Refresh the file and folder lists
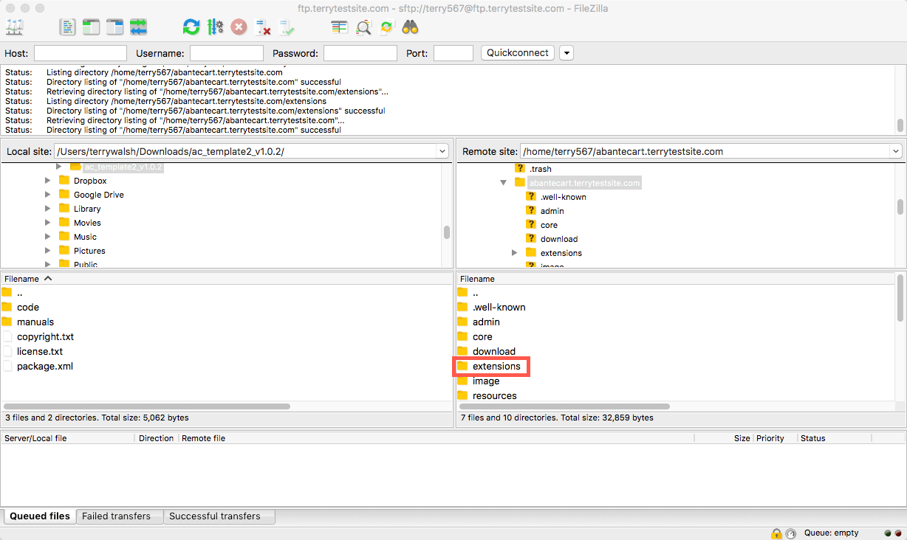 191,27
